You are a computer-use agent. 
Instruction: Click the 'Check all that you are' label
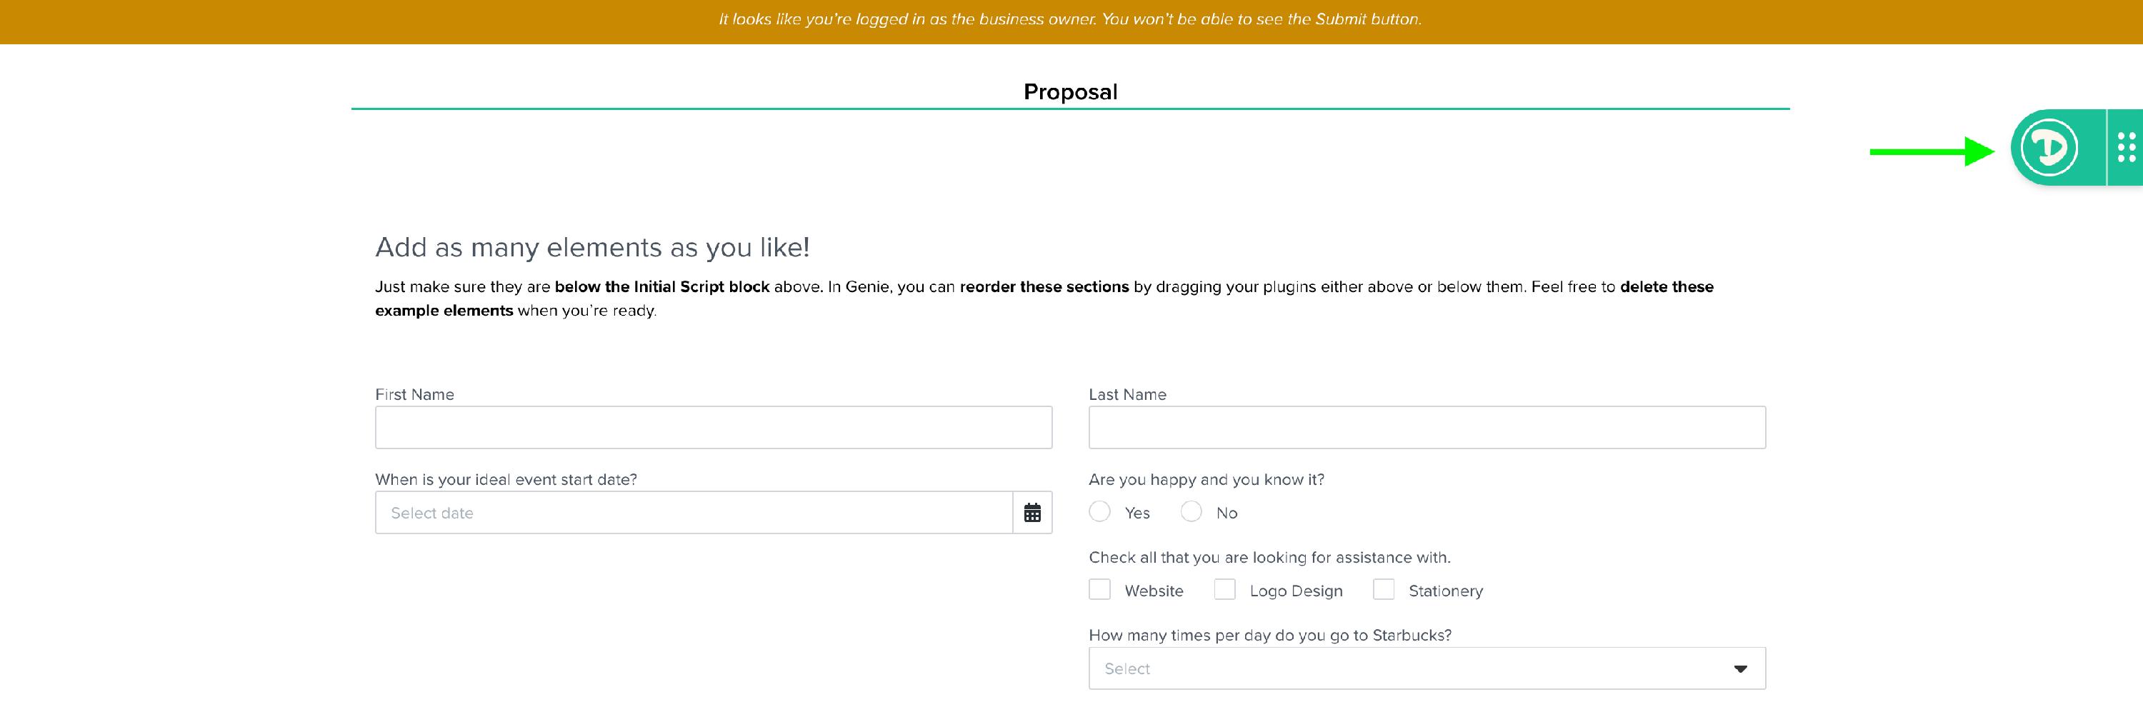(1269, 557)
